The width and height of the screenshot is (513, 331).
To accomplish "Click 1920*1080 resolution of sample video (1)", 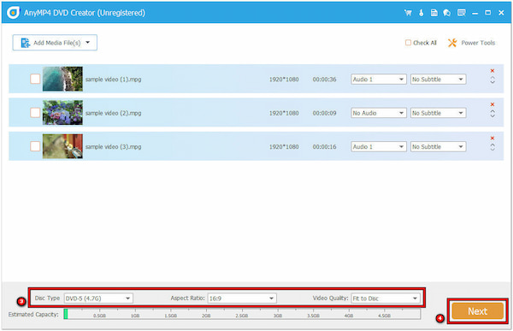I will [x=284, y=80].
